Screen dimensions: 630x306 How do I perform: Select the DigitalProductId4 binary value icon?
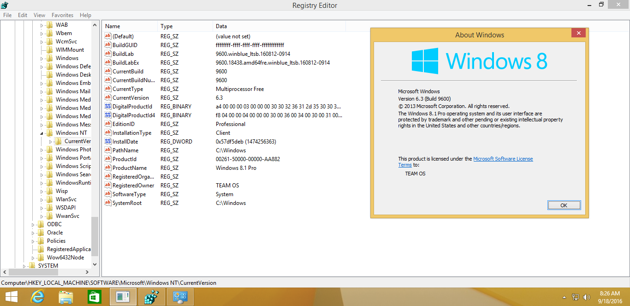coord(108,115)
